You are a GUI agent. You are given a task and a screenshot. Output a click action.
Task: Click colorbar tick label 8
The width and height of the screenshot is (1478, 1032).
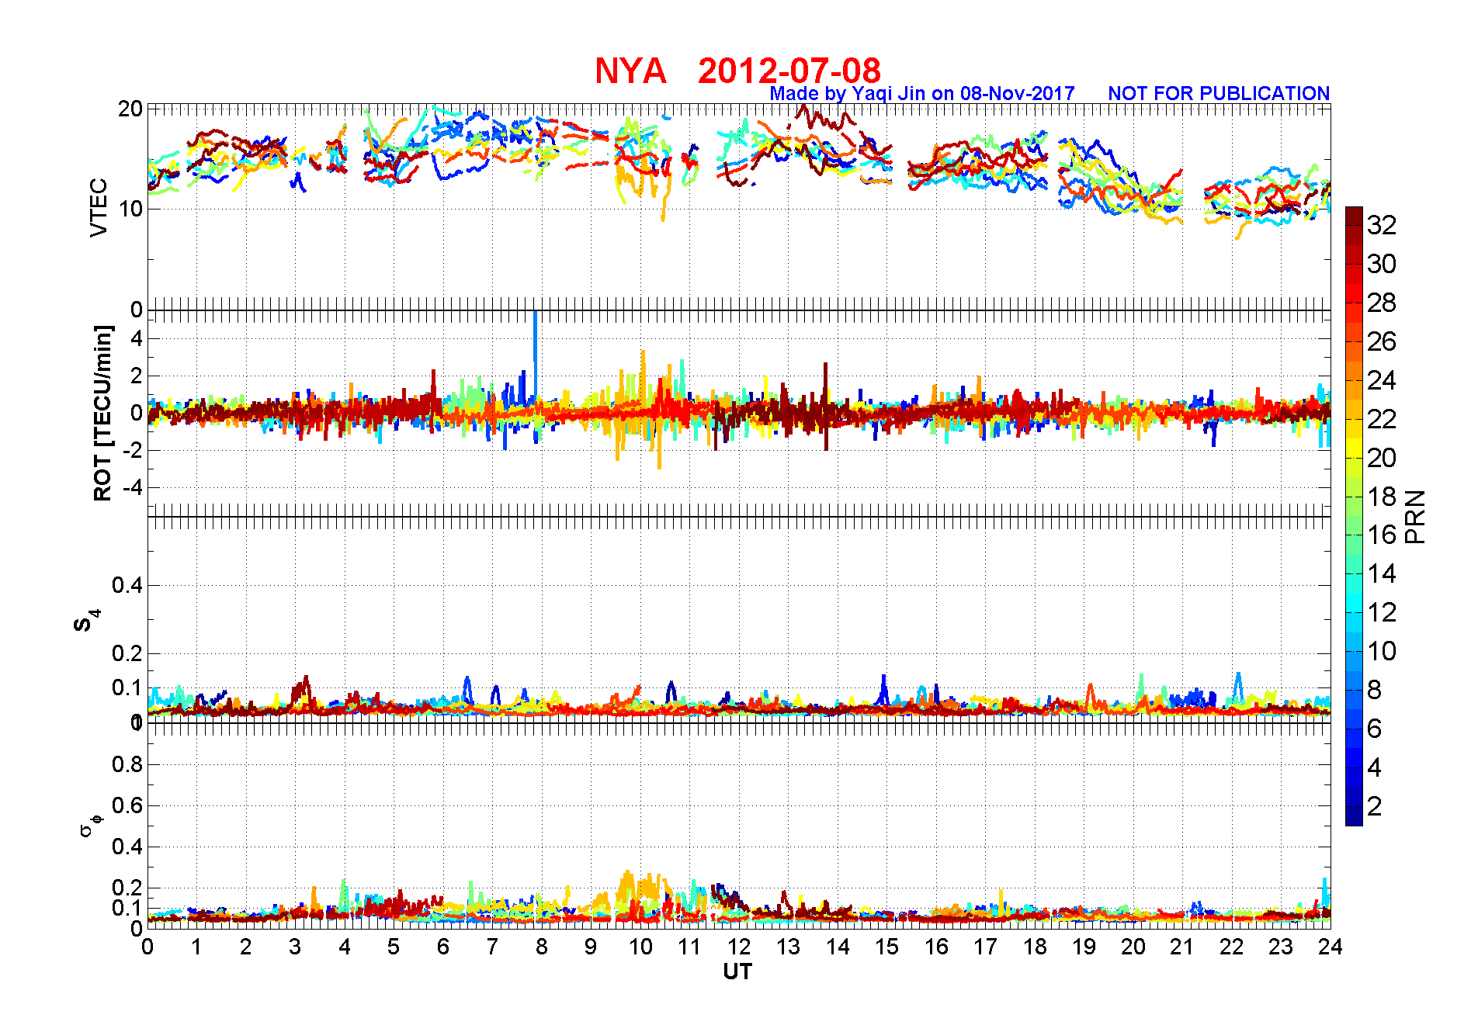point(1375,690)
